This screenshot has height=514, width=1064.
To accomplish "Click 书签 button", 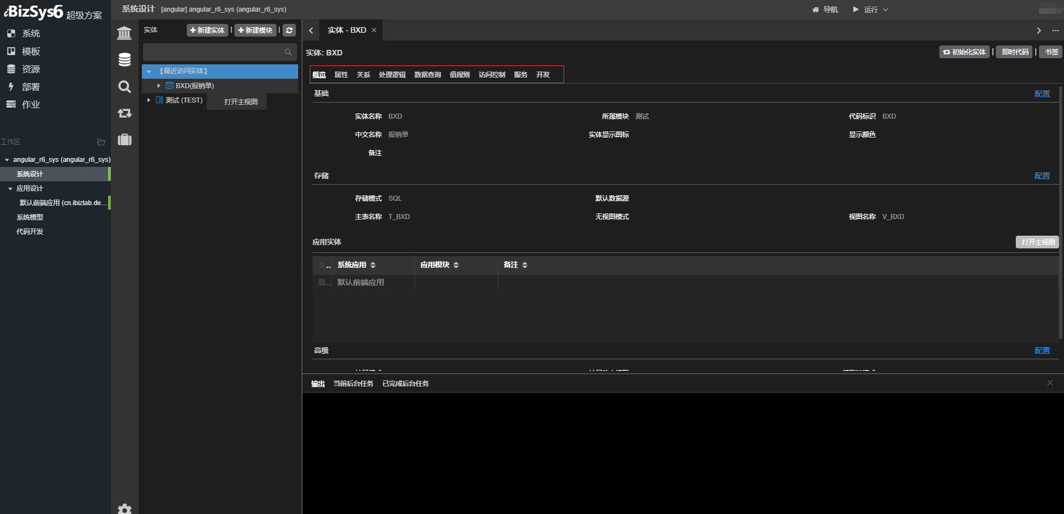I will pos(1051,52).
